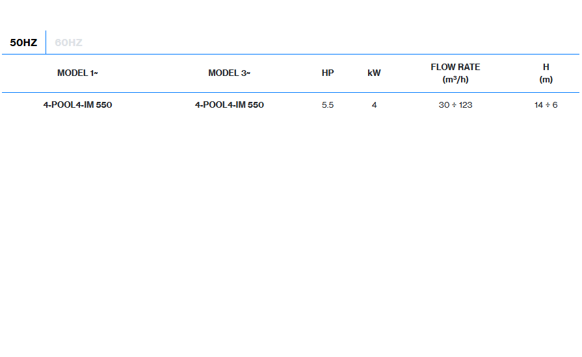Select the 5.5 HP value cell
582x357 pixels.
(328, 105)
